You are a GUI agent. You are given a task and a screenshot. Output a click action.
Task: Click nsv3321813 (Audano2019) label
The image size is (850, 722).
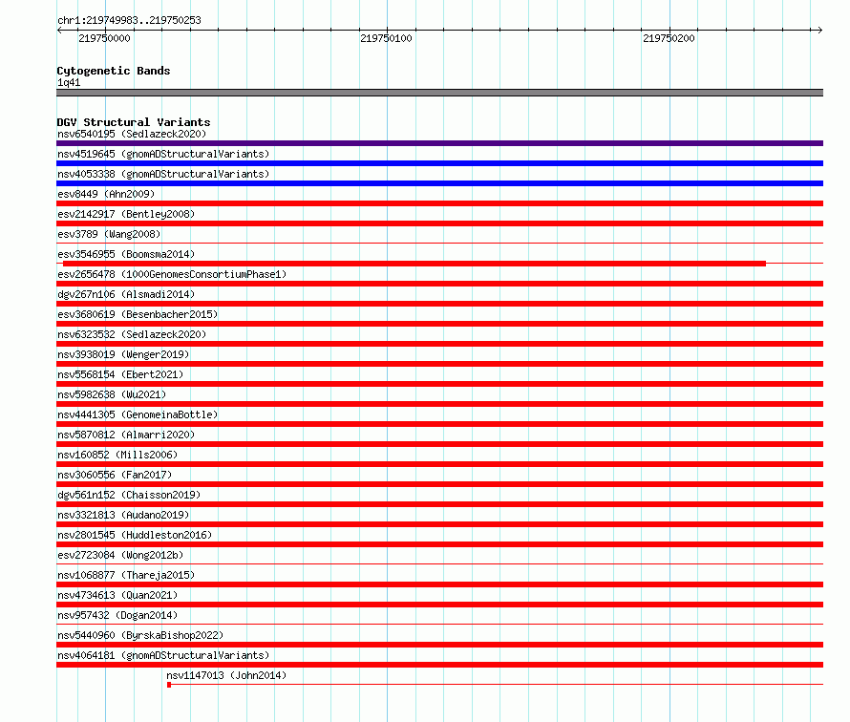pos(123,515)
